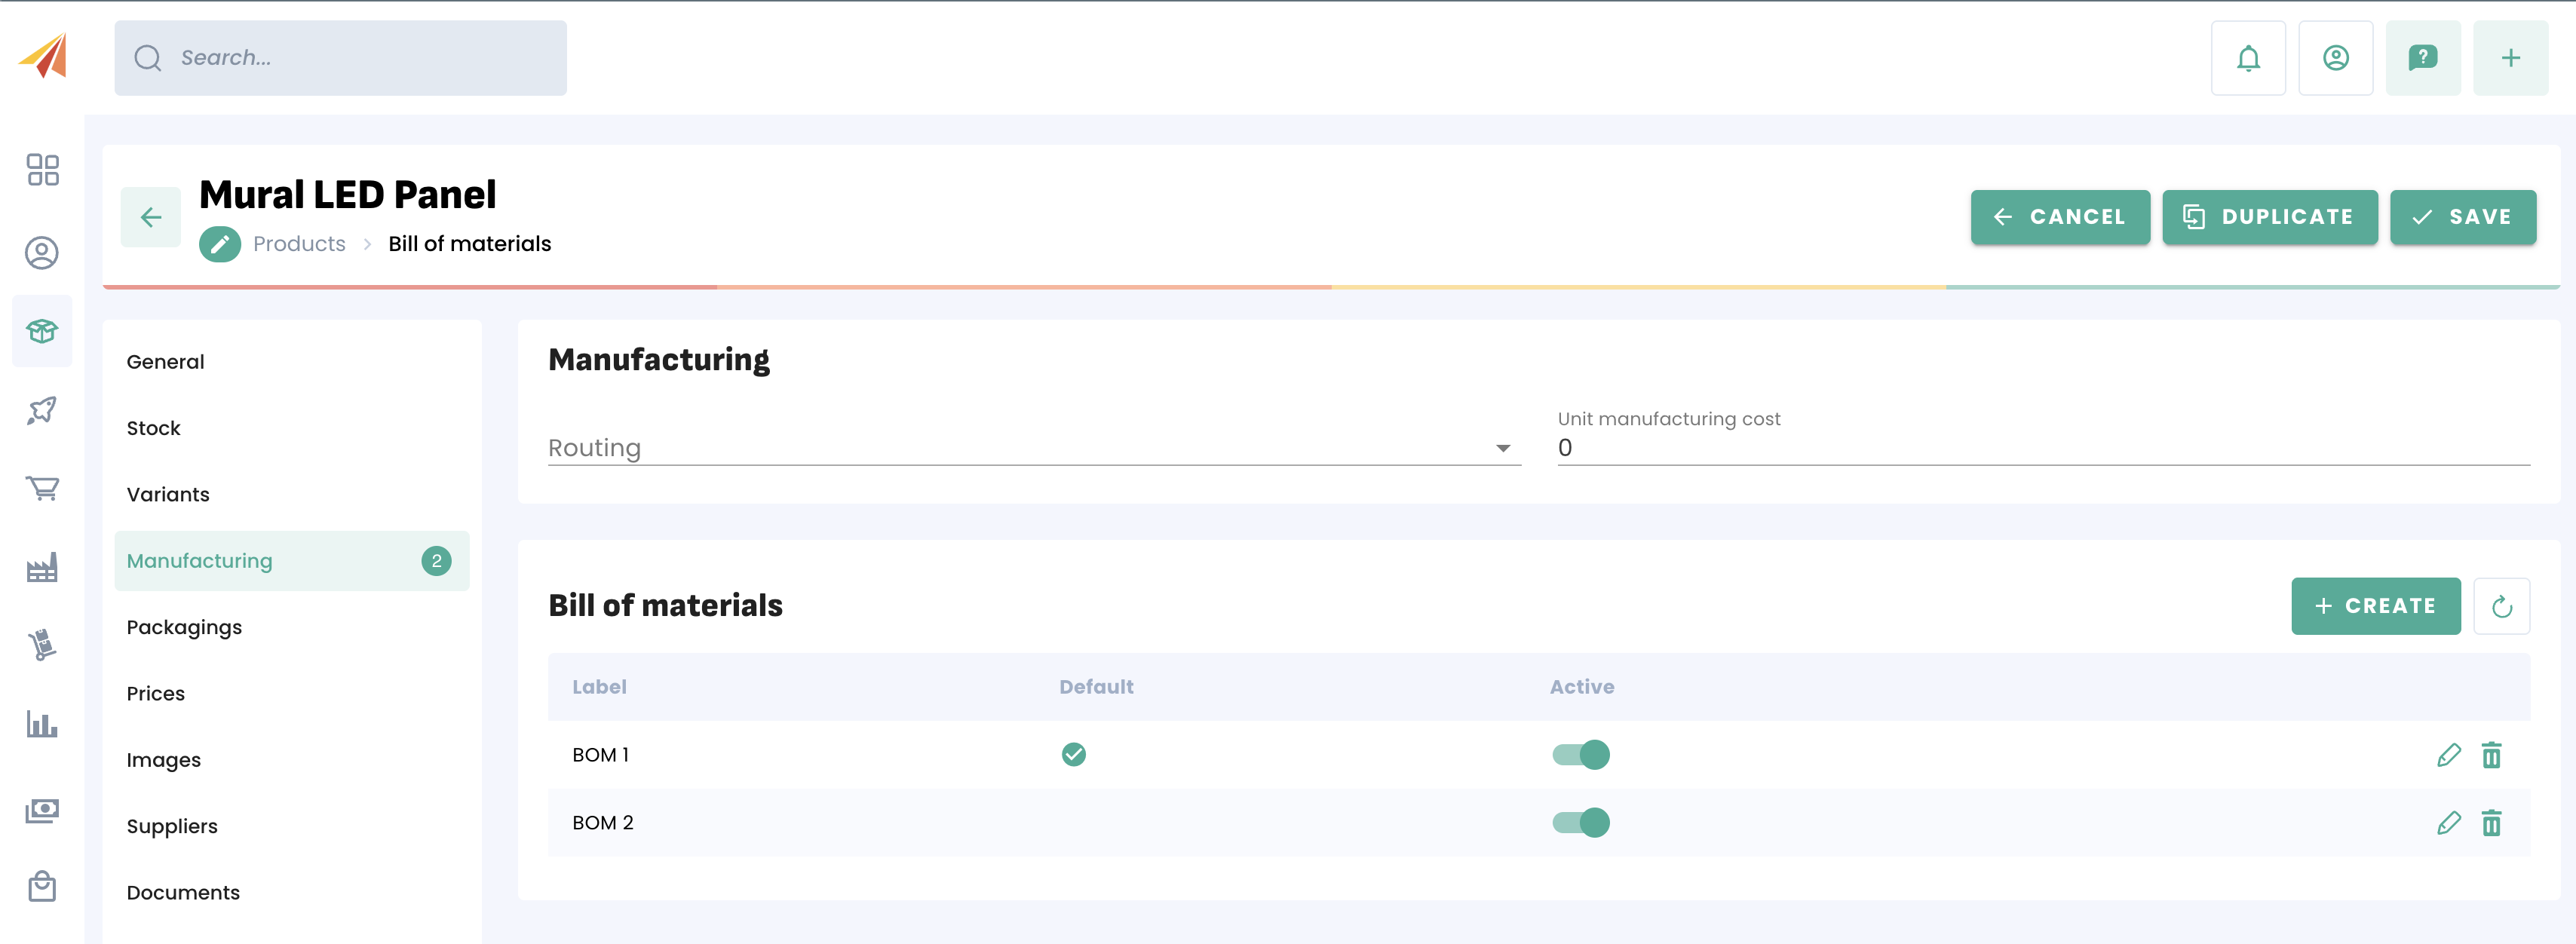Click the notifications bell icon
Screen dimensions: 2576x944
click(2247, 58)
